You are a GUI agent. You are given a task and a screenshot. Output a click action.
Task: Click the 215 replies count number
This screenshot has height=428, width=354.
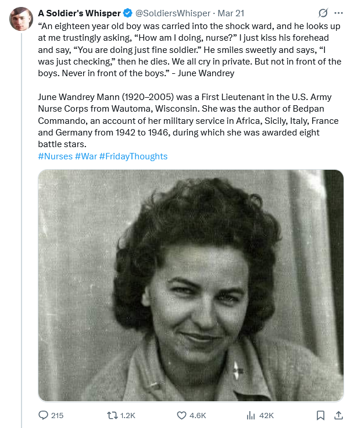pos(57,415)
